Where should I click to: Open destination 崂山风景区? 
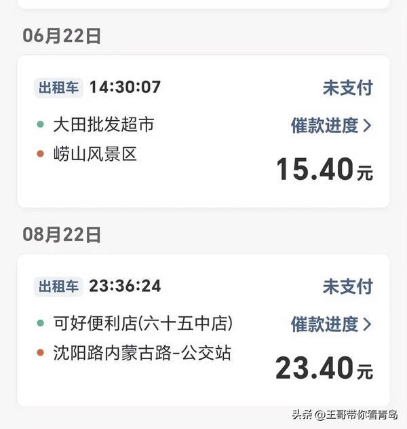coord(95,154)
